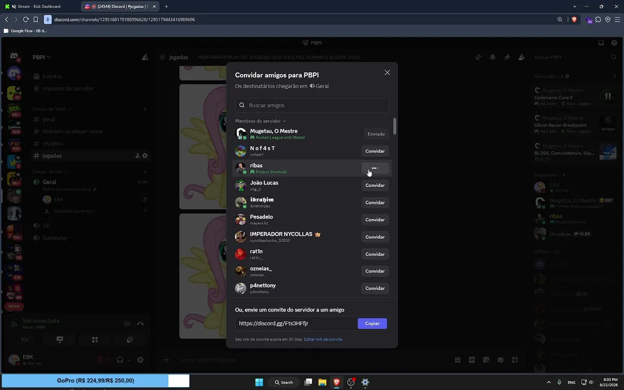
Task: Click the invite list scrollbar
Action: (394, 126)
